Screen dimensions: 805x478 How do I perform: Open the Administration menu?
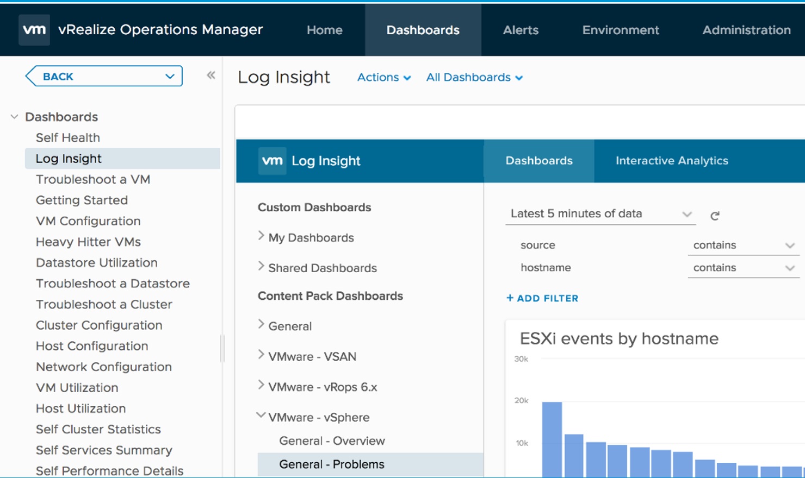pos(746,30)
